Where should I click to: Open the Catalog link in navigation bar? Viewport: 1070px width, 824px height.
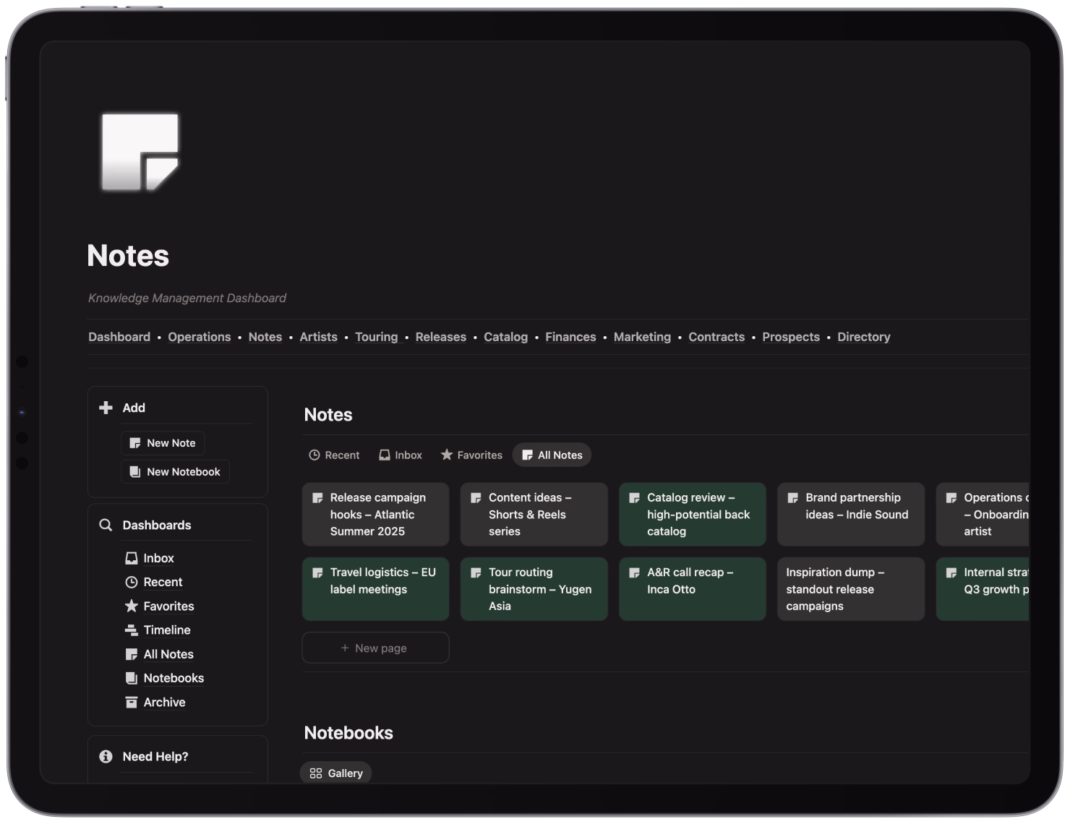tap(505, 337)
